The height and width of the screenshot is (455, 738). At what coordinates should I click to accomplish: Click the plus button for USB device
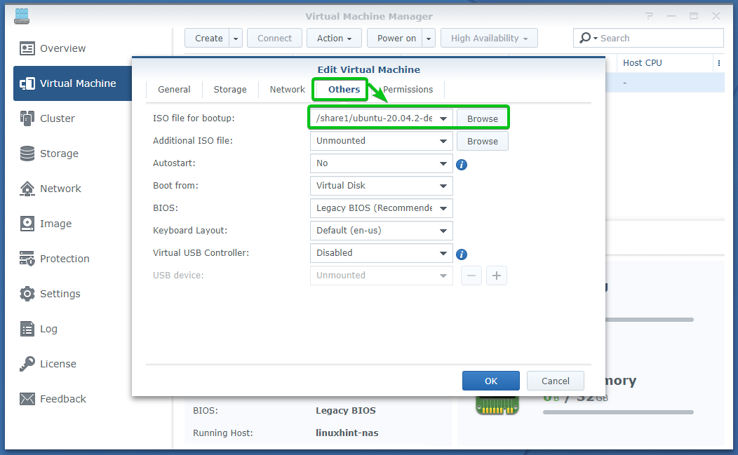pyautogui.click(x=497, y=276)
